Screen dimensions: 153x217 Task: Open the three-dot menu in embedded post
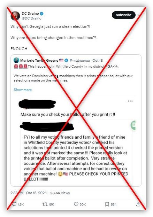point(130,101)
